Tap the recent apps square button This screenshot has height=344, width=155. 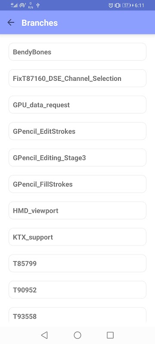(x=110, y=335)
